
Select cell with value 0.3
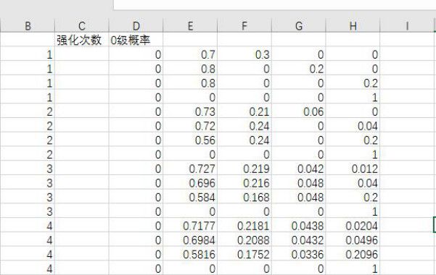click(244, 54)
